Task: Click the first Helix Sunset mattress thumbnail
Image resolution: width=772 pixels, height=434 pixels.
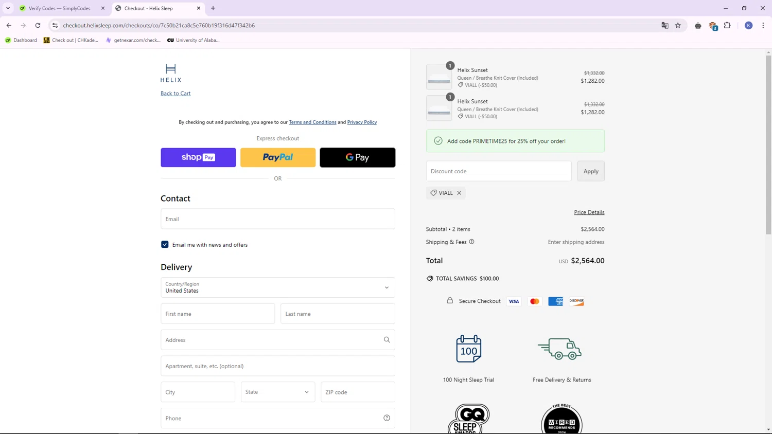Action: 439,77
